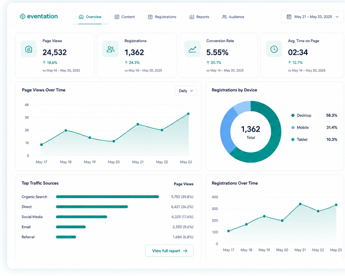Click the Referral traffic bar
Viewport: 345px width, 276px height.
point(66,237)
